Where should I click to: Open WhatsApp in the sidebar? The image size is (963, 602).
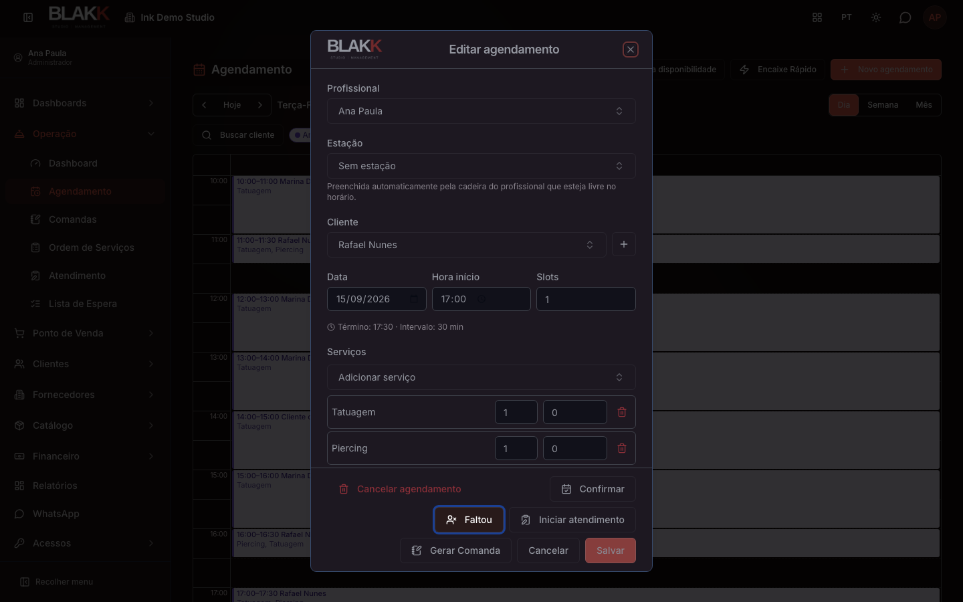pyautogui.click(x=84, y=514)
